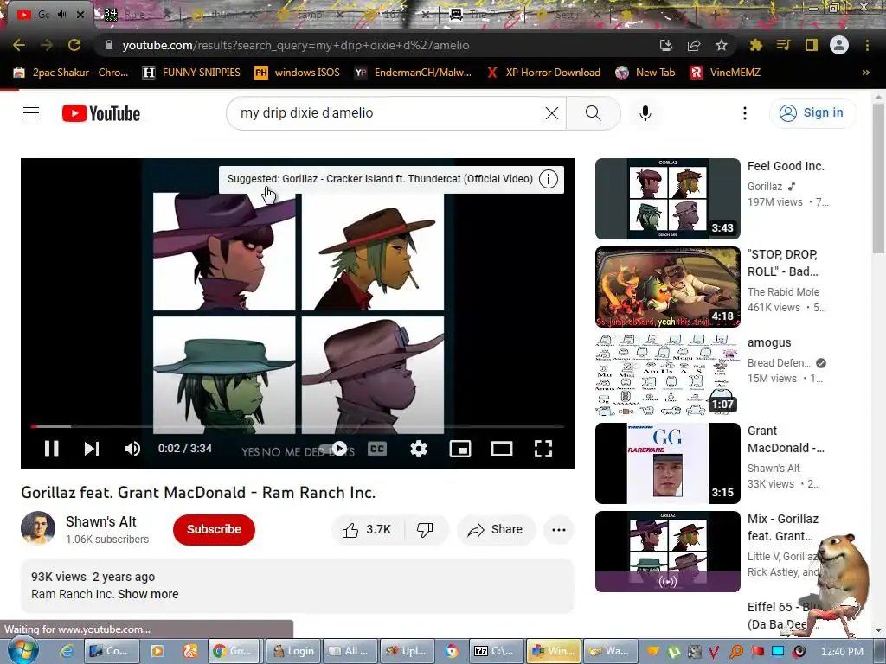The height and width of the screenshot is (664, 886).
Task: Click the YouTube search input field
Action: click(390, 113)
